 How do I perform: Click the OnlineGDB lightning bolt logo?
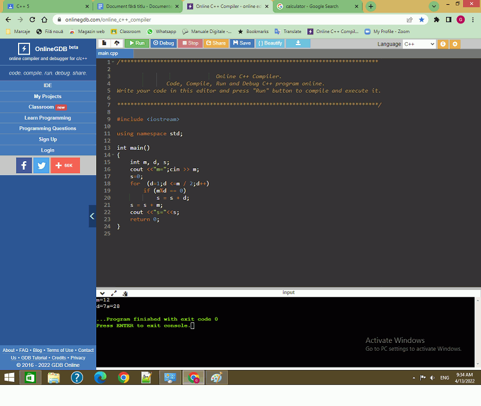(x=24, y=49)
